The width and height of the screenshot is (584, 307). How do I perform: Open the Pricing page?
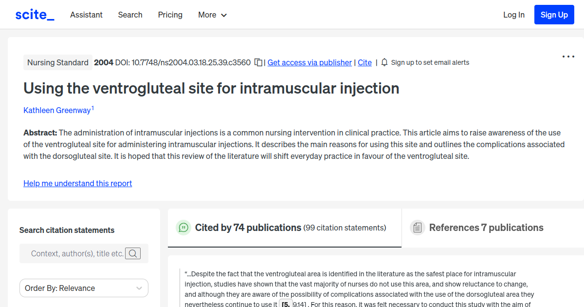(x=170, y=15)
